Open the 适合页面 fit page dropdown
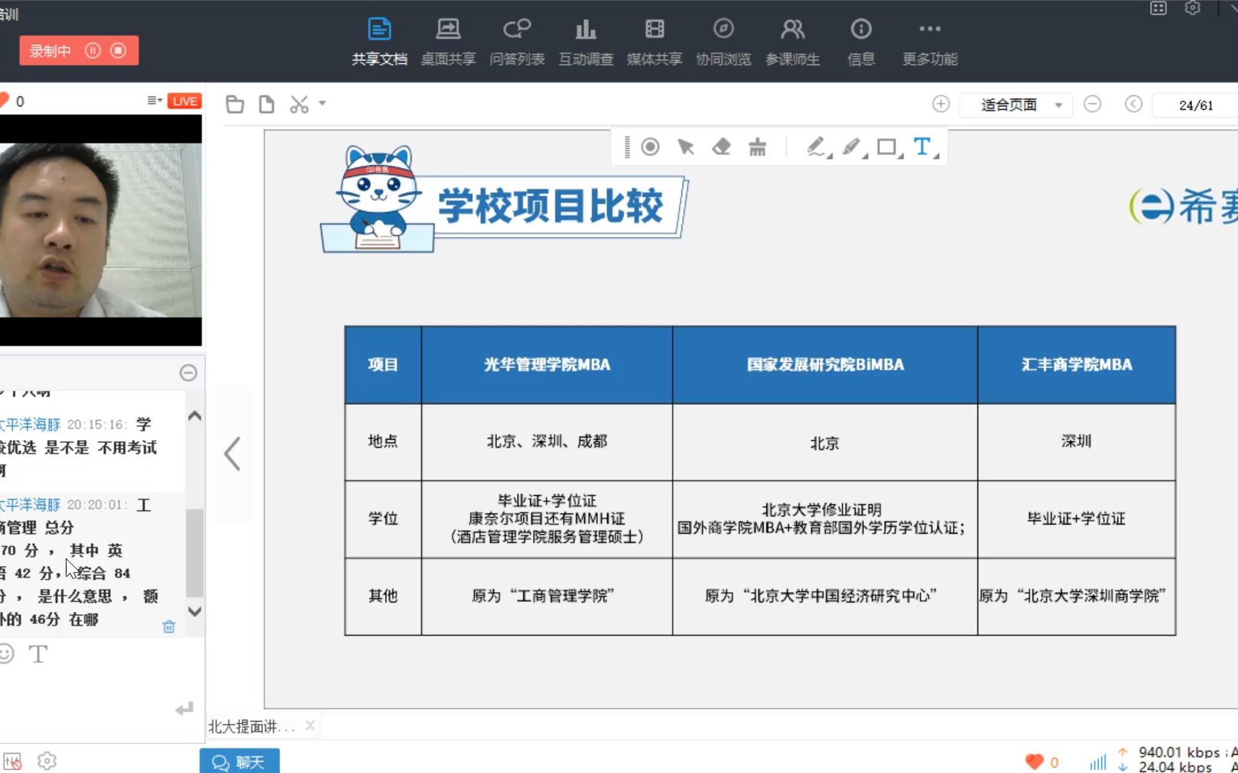The height and width of the screenshot is (773, 1238). tap(1016, 105)
